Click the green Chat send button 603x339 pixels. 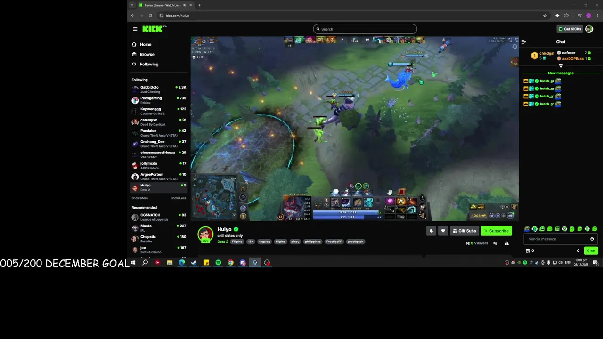pyautogui.click(x=591, y=250)
